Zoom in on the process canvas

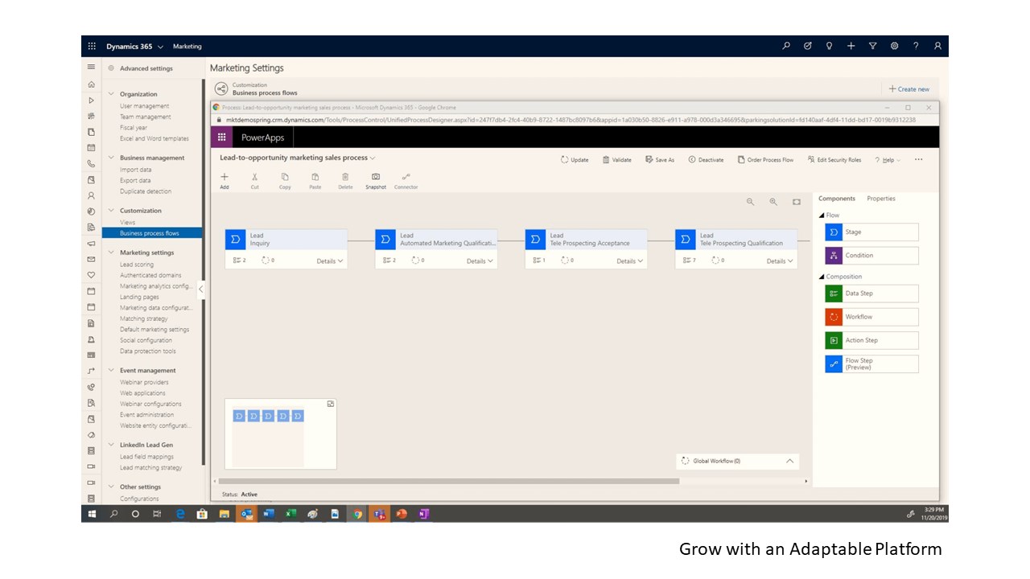click(x=773, y=203)
